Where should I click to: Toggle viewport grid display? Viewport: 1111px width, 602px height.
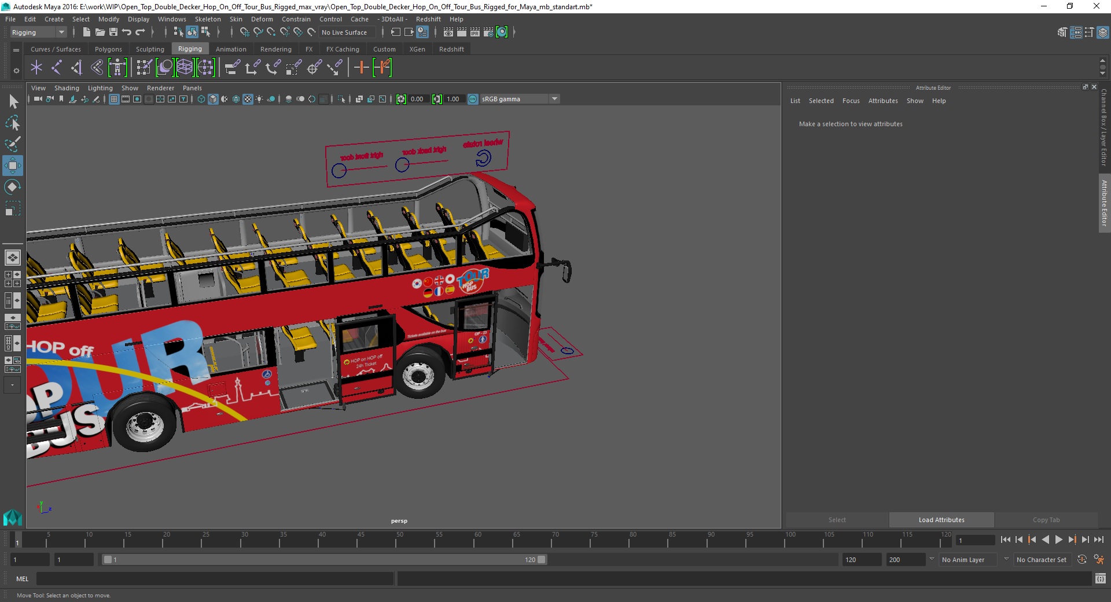tap(114, 99)
